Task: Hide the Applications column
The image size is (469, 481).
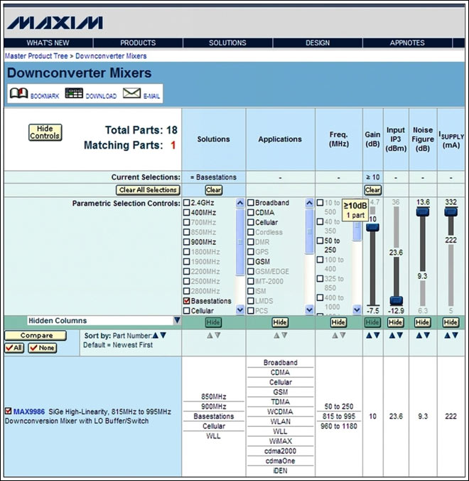Action: 280,322
